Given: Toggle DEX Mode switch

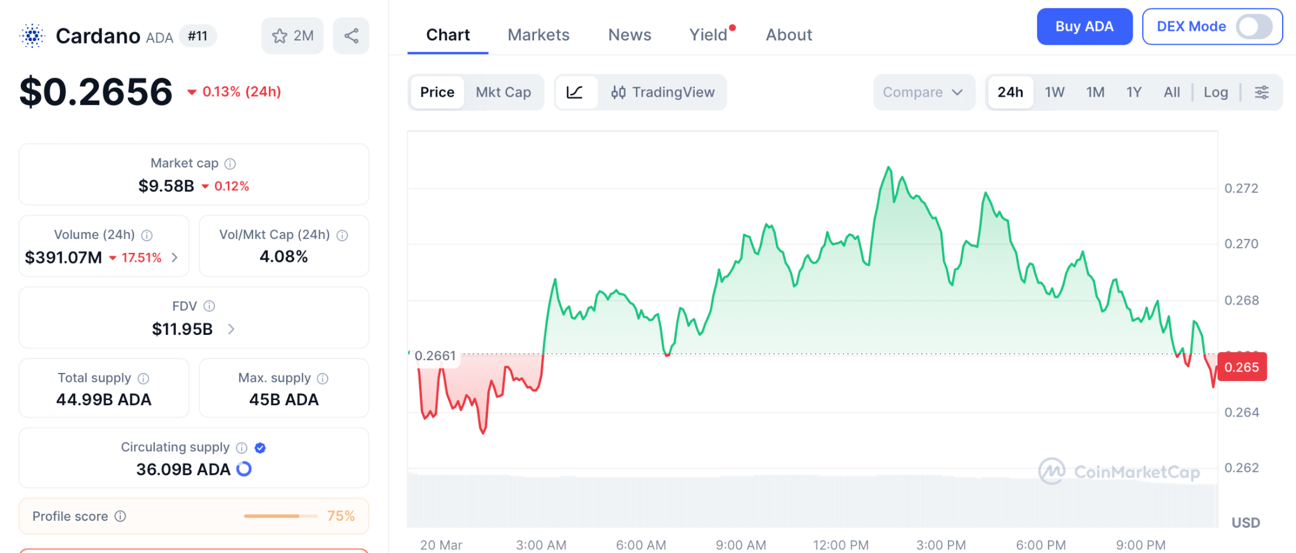Looking at the screenshot, I should coord(1254,27).
